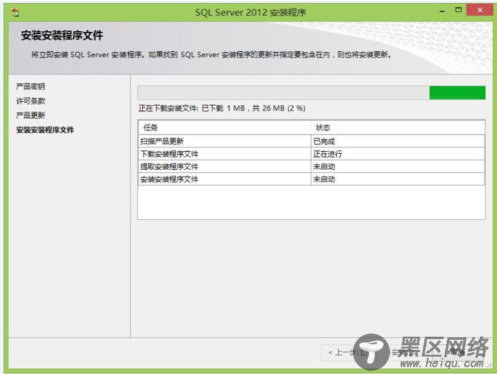497x374 pixels.
Task: Click the SQL Server setup title bar icon
Action: (14, 12)
